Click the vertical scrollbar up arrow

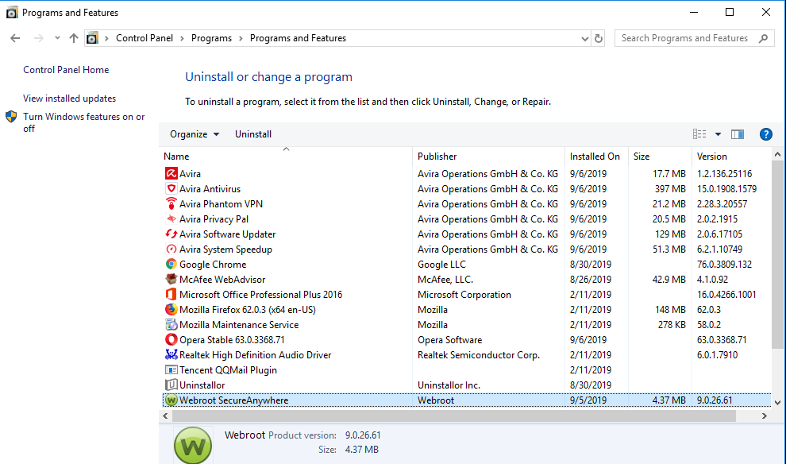pos(777,154)
